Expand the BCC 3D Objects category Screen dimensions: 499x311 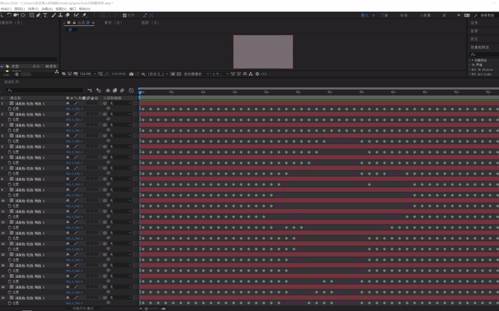click(470, 69)
